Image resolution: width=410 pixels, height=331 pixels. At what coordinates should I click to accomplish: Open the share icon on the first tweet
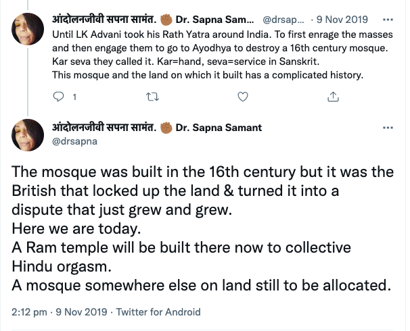coord(333,97)
